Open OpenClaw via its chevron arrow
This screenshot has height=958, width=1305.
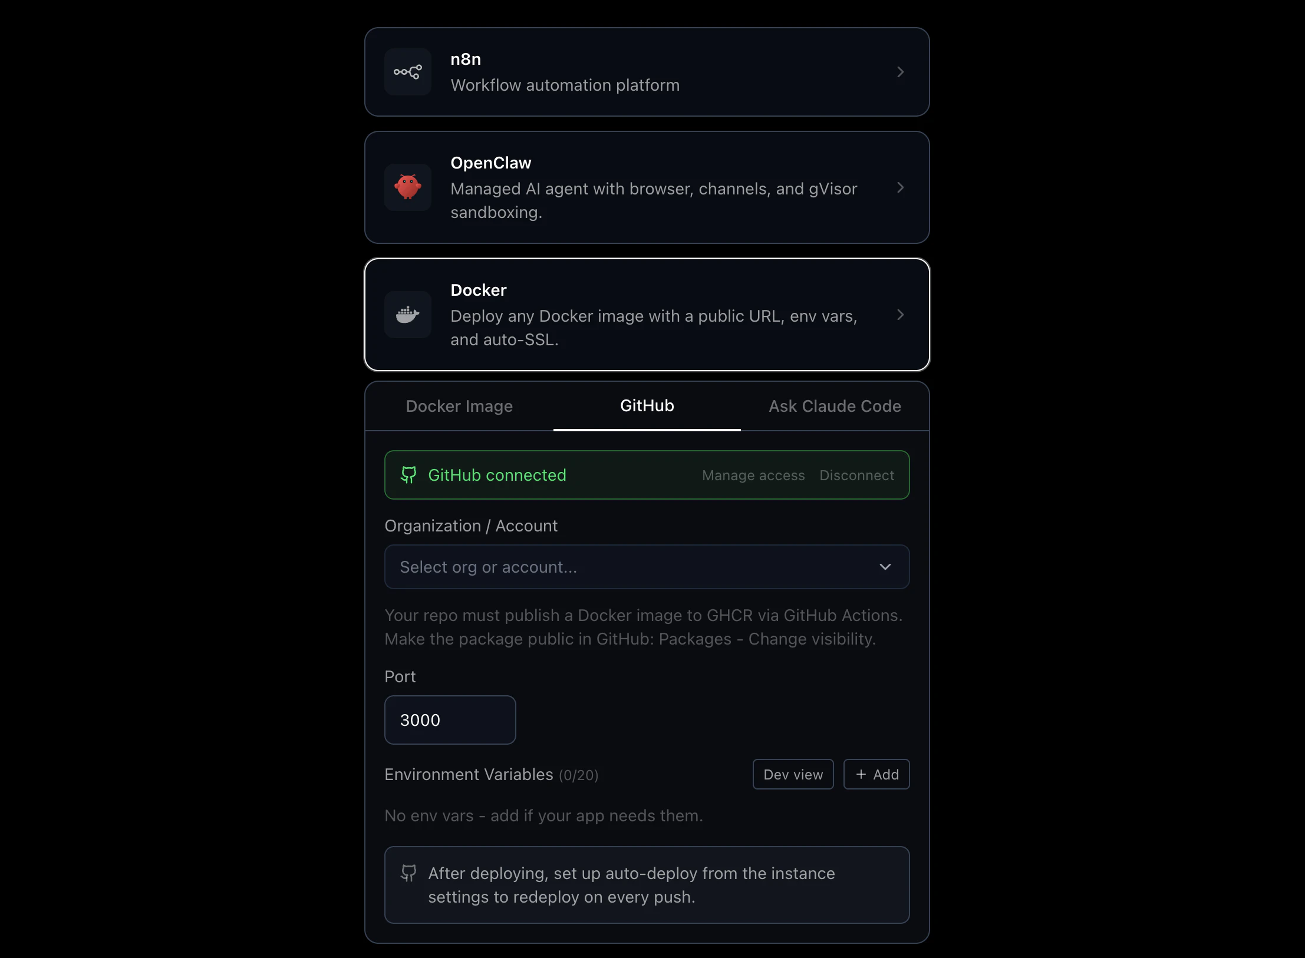[x=900, y=188]
